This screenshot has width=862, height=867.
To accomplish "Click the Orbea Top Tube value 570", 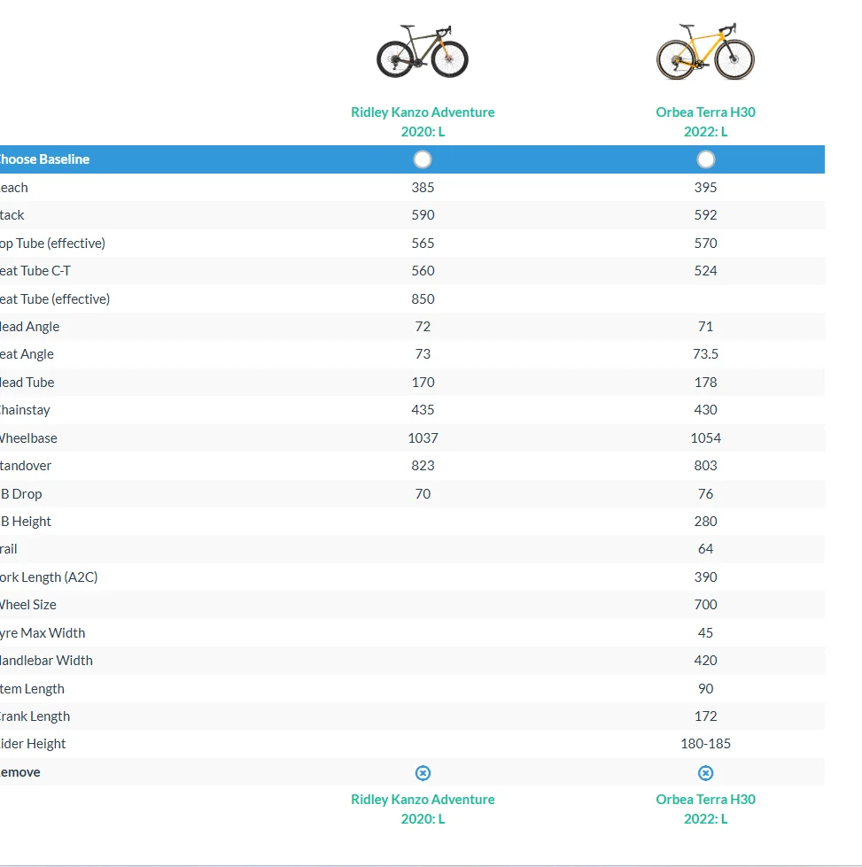I will pyautogui.click(x=705, y=244).
